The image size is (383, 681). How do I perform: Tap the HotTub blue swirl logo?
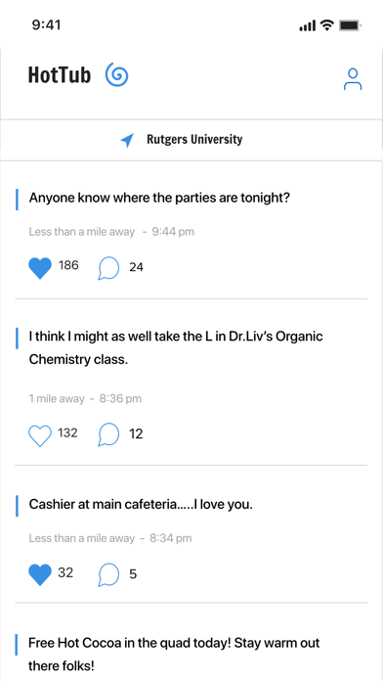point(116,74)
